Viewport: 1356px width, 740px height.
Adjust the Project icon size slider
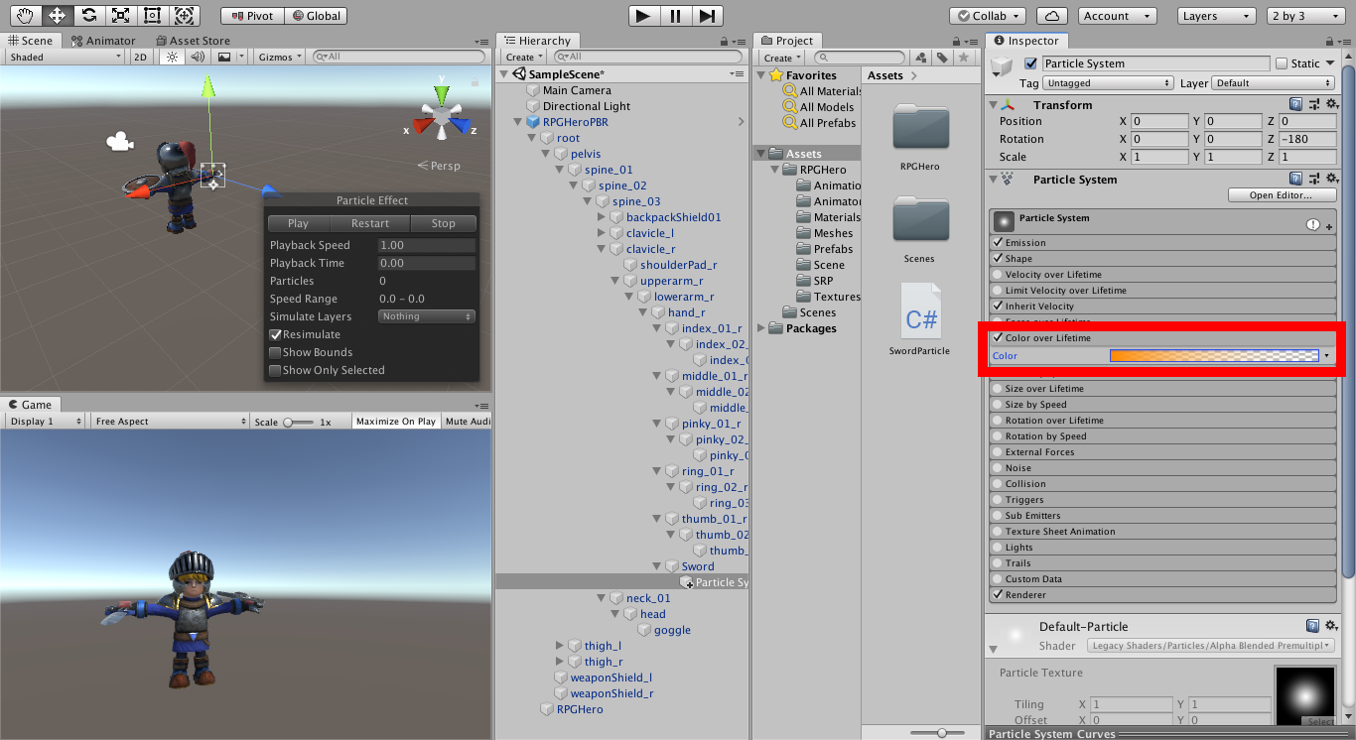[941, 732]
